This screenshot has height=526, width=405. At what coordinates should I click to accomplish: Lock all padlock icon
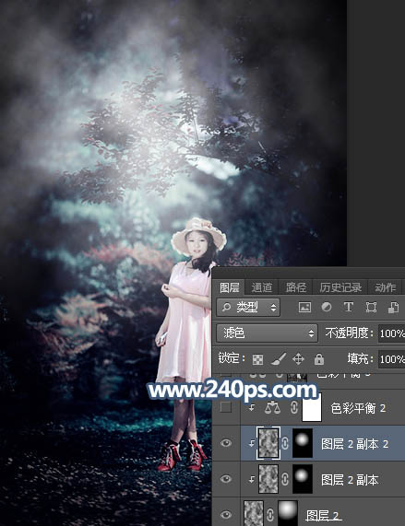(x=318, y=359)
